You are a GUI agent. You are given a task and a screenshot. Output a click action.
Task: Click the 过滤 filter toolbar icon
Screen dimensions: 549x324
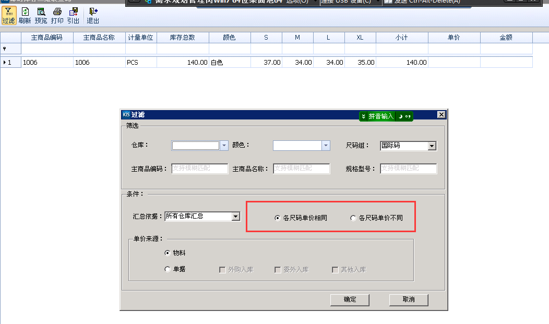pos(8,16)
